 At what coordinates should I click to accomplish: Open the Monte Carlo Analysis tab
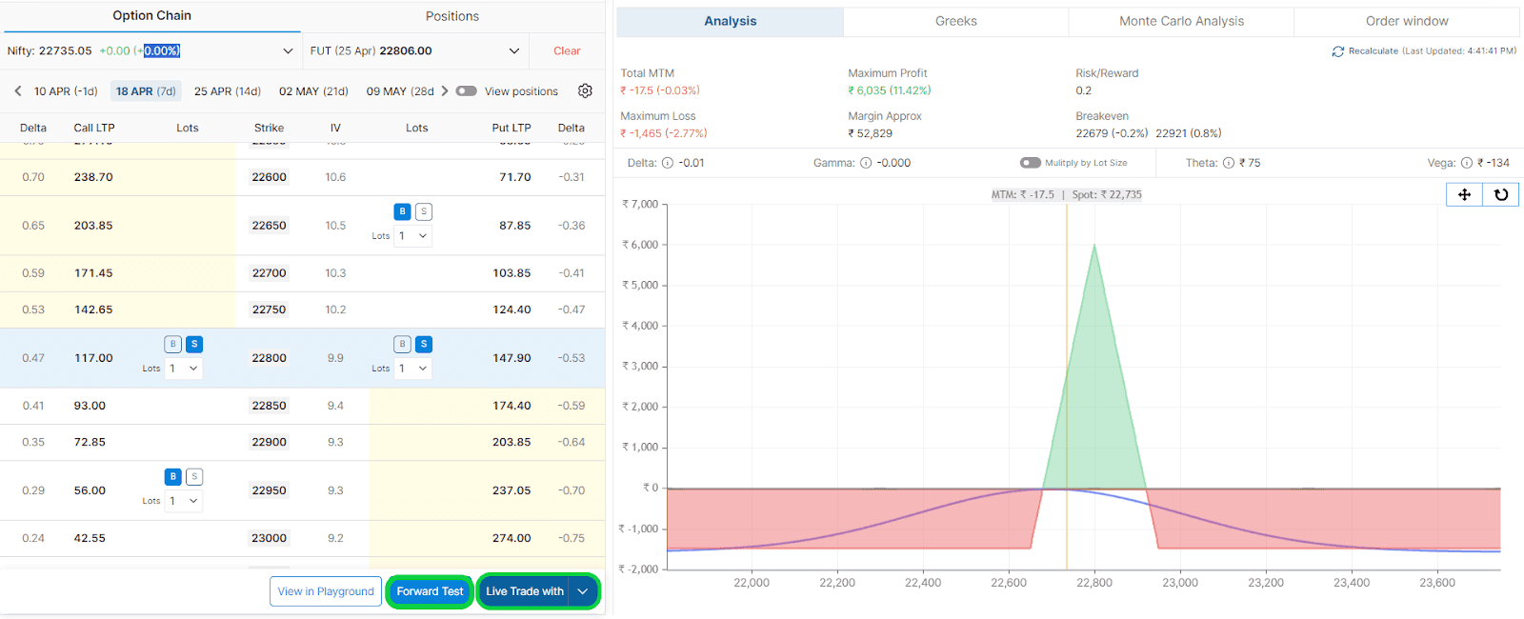point(1181,21)
